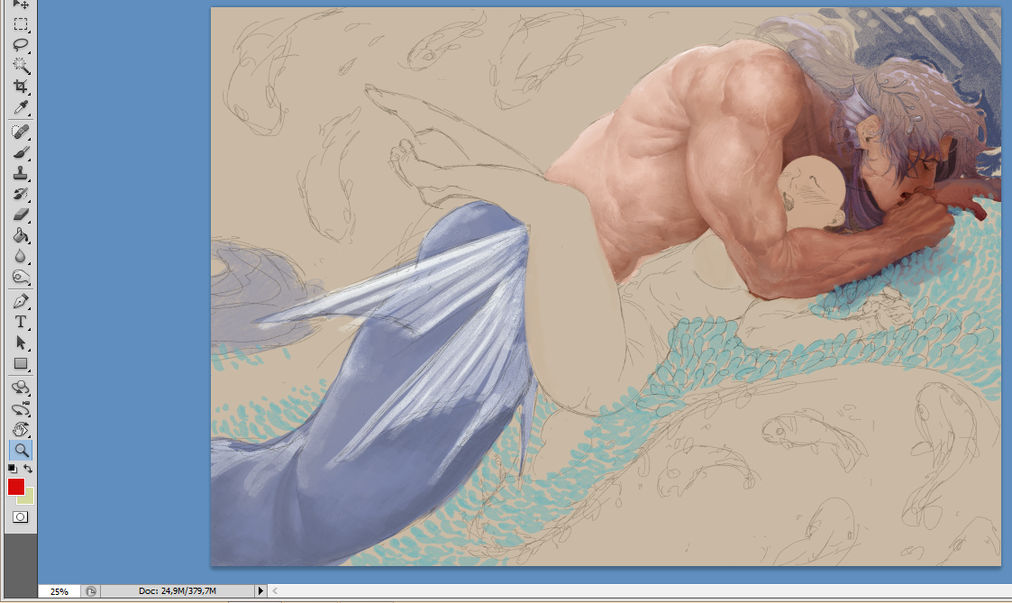Choose the Pen tool
The image size is (1012, 603).
[20, 301]
